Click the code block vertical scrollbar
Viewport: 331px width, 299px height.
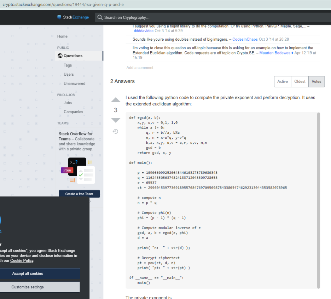tap(319, 200)
